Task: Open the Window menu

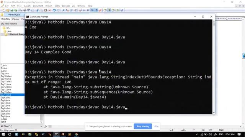Action: click(x=82, y=6)
